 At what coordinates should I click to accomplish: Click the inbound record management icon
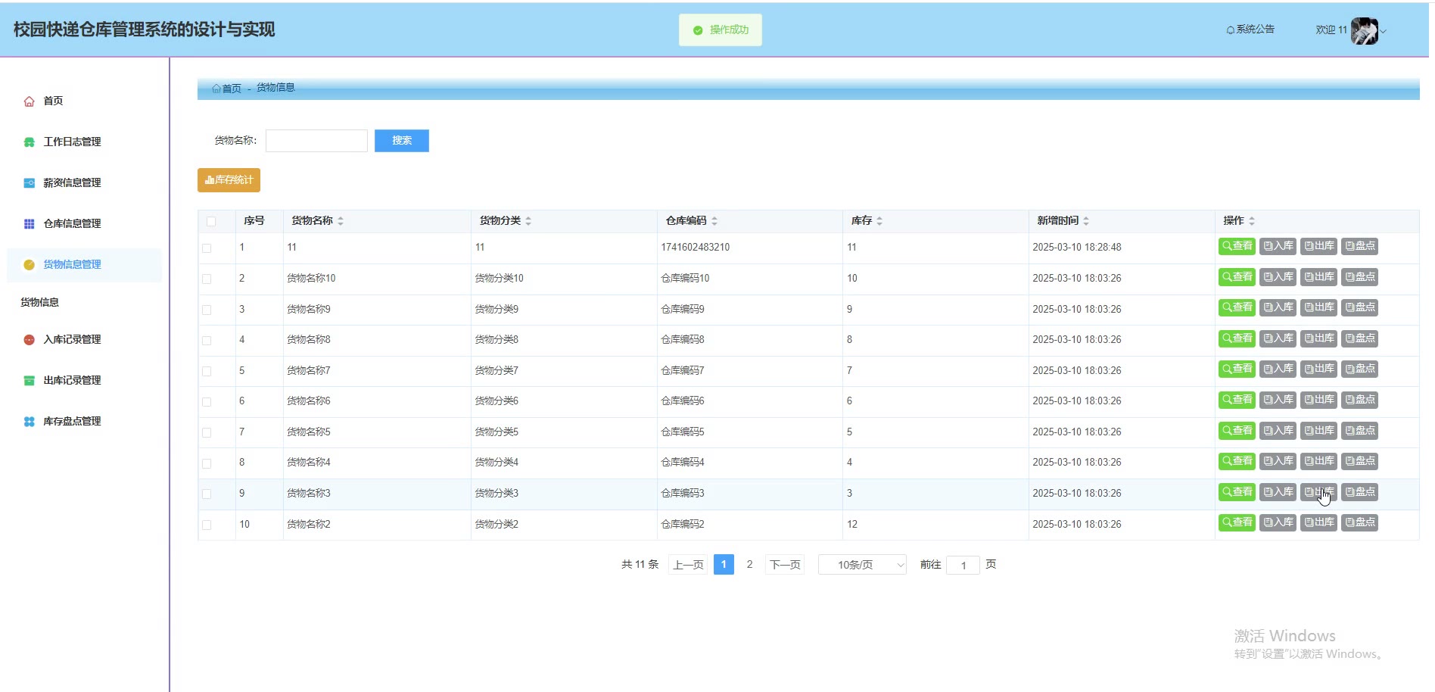click(29, 340)
